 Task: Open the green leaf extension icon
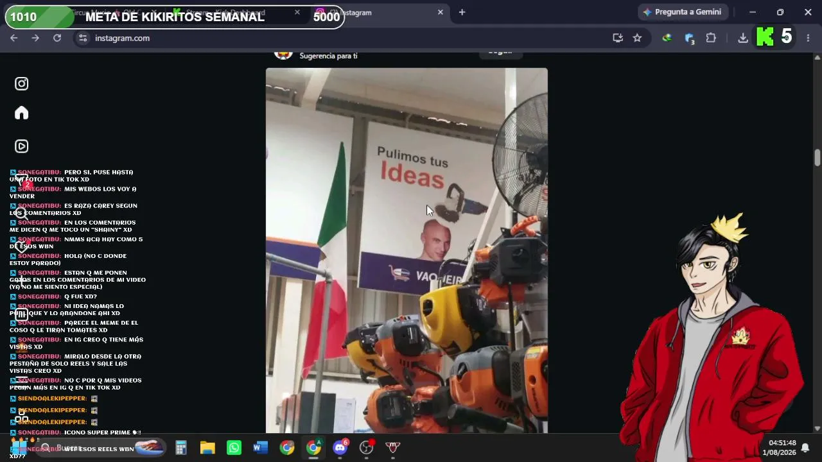(667, 38)
